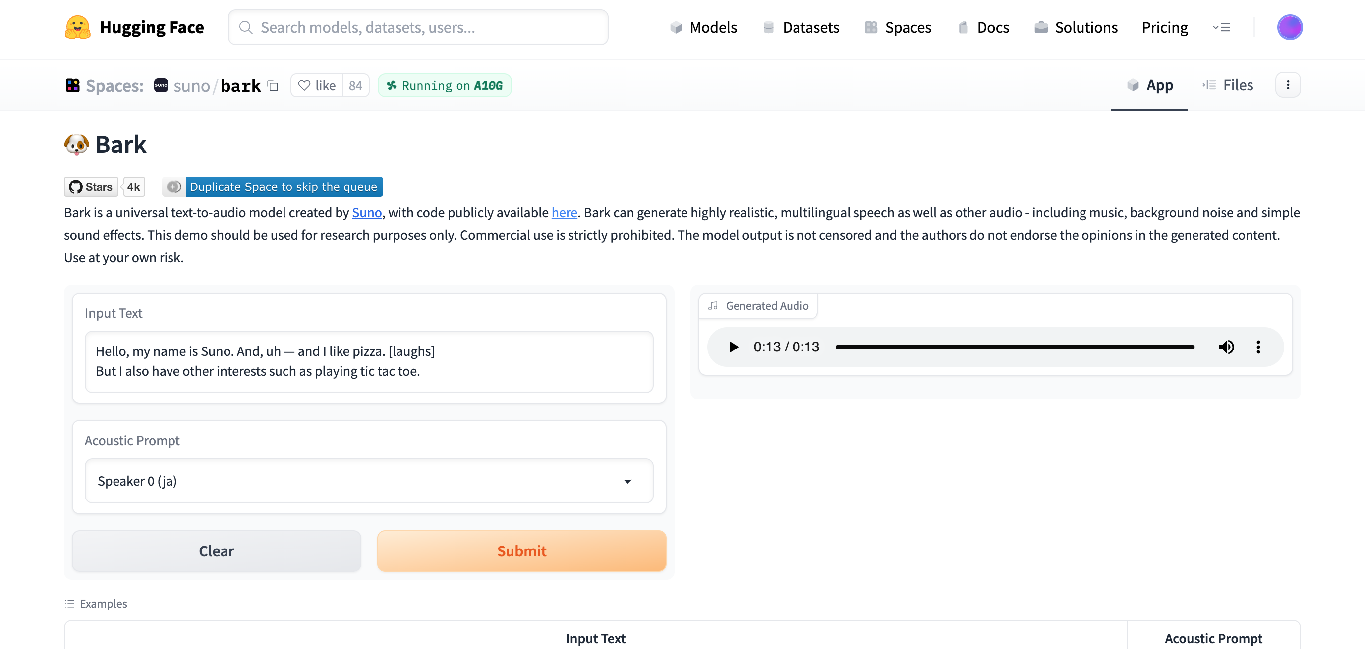Open the bark space link
The width and height of the screenshot is (1365, 649).
tap(240, 85)
